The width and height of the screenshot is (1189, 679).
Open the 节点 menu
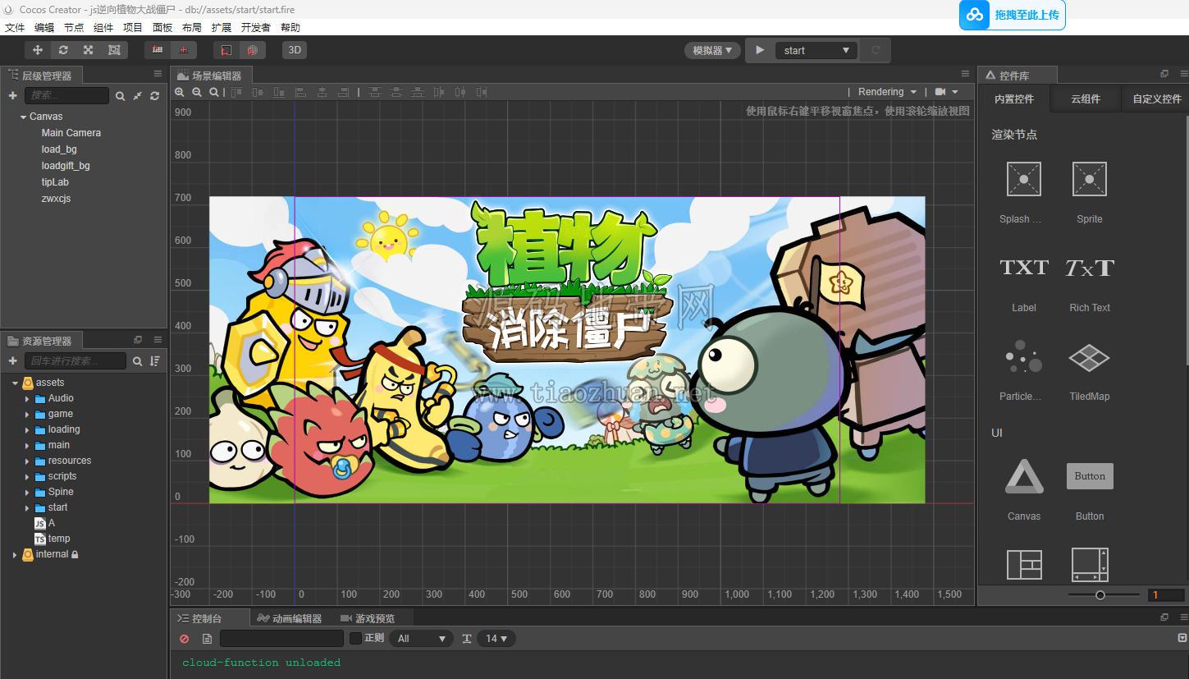(x=74, y=27)
